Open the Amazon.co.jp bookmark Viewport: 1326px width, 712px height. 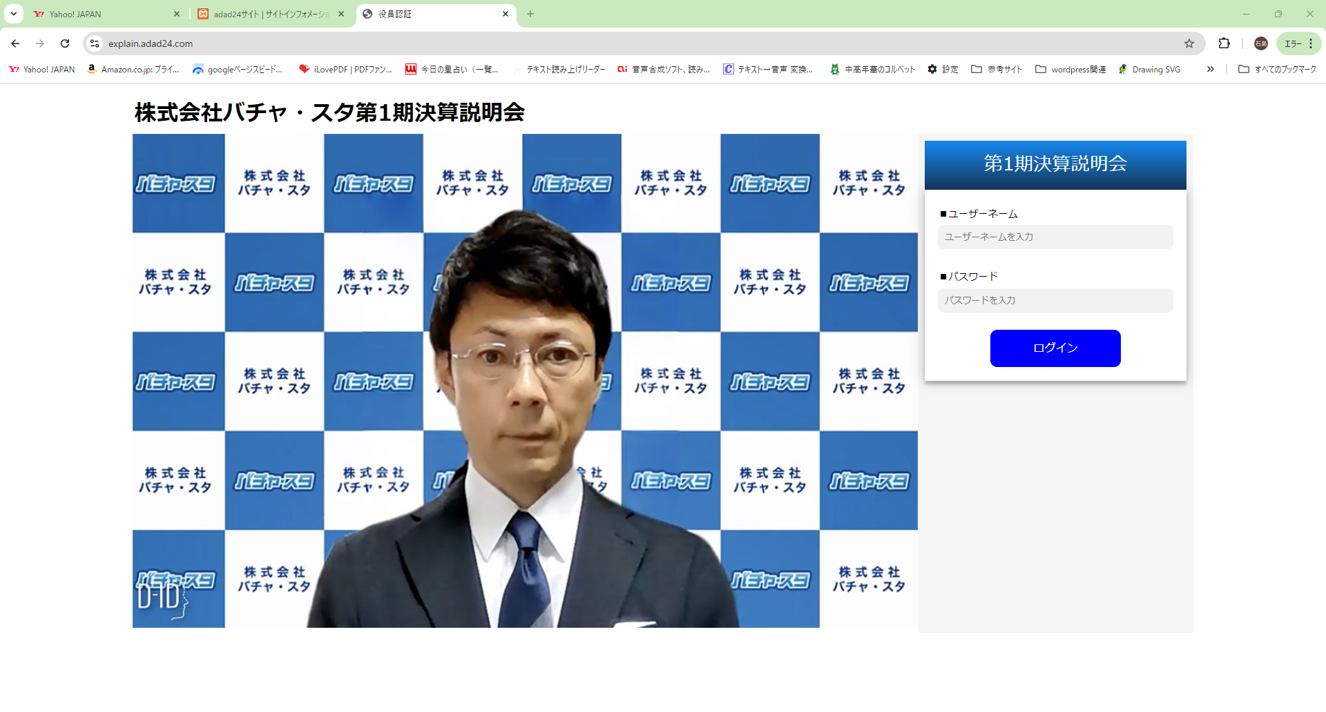pyautogui.click(x=133, y=69)
